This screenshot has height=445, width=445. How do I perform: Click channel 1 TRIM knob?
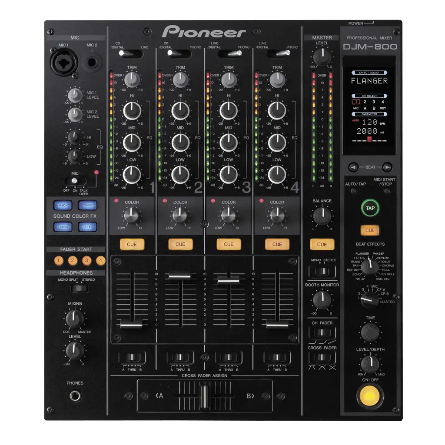tap(132, 80)
